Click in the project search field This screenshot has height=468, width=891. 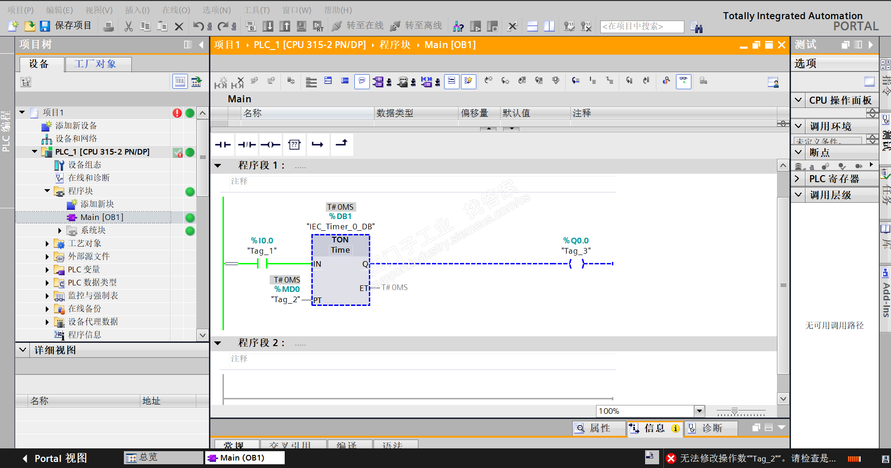click(642, 27)
